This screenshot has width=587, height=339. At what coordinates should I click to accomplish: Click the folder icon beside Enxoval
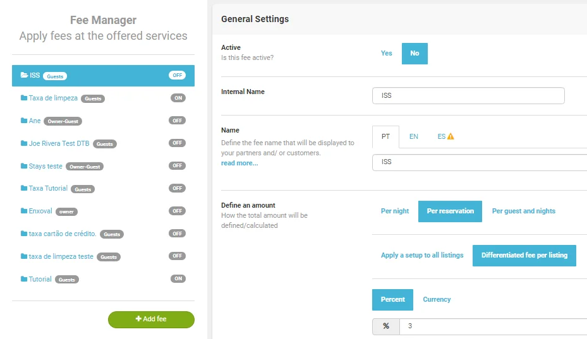24,211
